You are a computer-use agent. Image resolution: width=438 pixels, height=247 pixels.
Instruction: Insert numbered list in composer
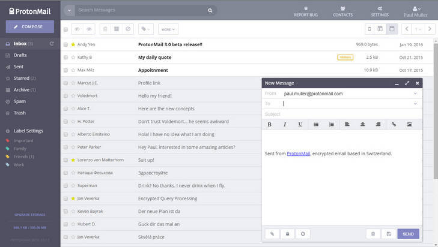331,124
